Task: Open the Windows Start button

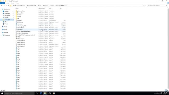Action: (x=2, y=93)
